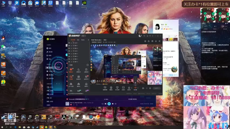Open the house-shaped tool in the third row
Image resolution: width=230 pixels, height=129 pixels.
click(86, 85)
